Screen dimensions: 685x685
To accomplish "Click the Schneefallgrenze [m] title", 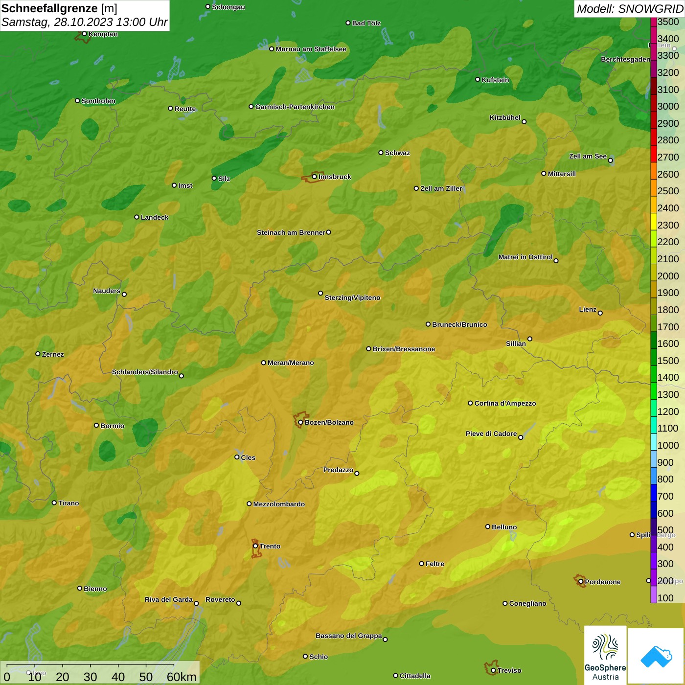I will pos(59,8).
